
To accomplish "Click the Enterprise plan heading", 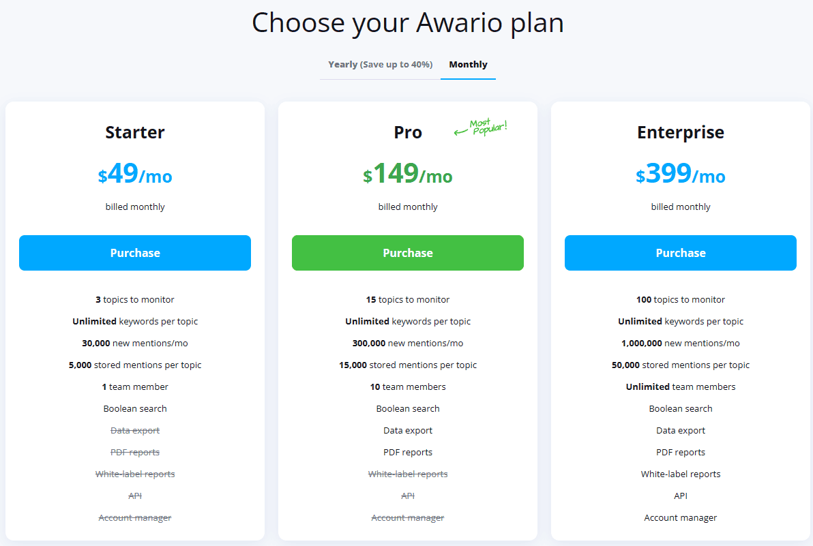I will [680, 133].
